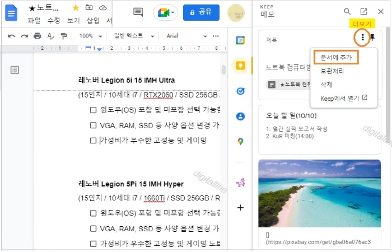Click heading 레노버 Legion 5Pi 15 IMH Hyper
This screenshot has height=252, width=392.
pyautogui.click(x=131, y=184)
